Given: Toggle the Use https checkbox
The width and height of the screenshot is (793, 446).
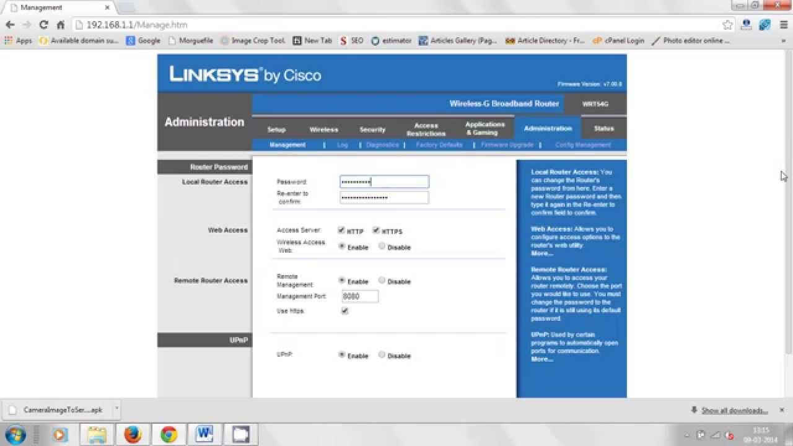Looking at the screenshot, I should (x=345, y=311).
